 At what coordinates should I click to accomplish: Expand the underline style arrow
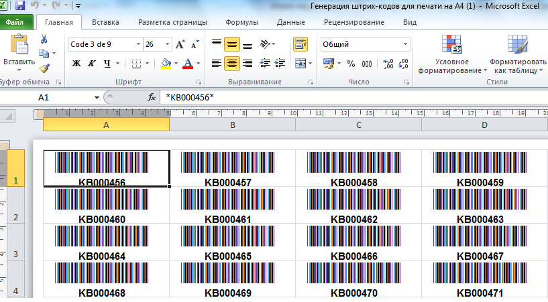(118, 64)
